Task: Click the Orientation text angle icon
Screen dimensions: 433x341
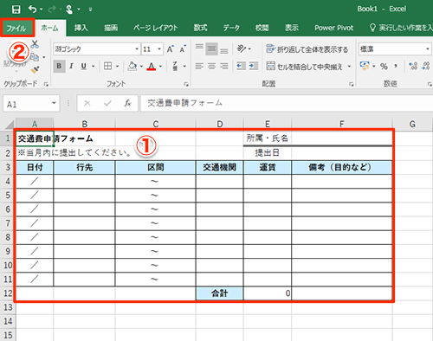Action: click(242, 48)
